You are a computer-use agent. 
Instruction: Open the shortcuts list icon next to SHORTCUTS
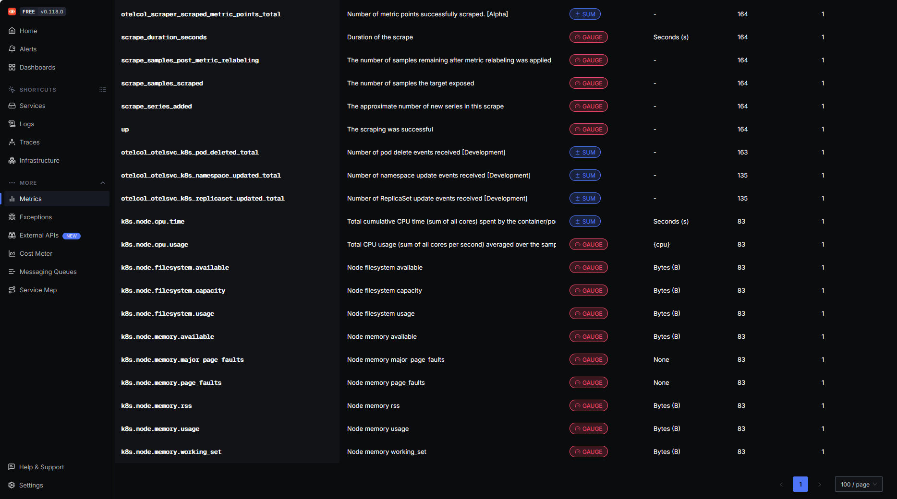pos(103,90)
